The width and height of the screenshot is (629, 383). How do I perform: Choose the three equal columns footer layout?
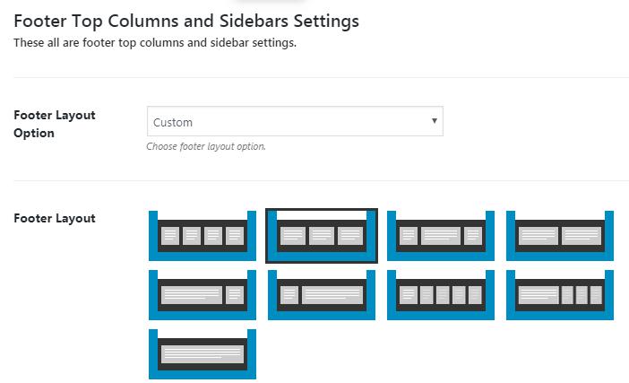tap(322, 236)
